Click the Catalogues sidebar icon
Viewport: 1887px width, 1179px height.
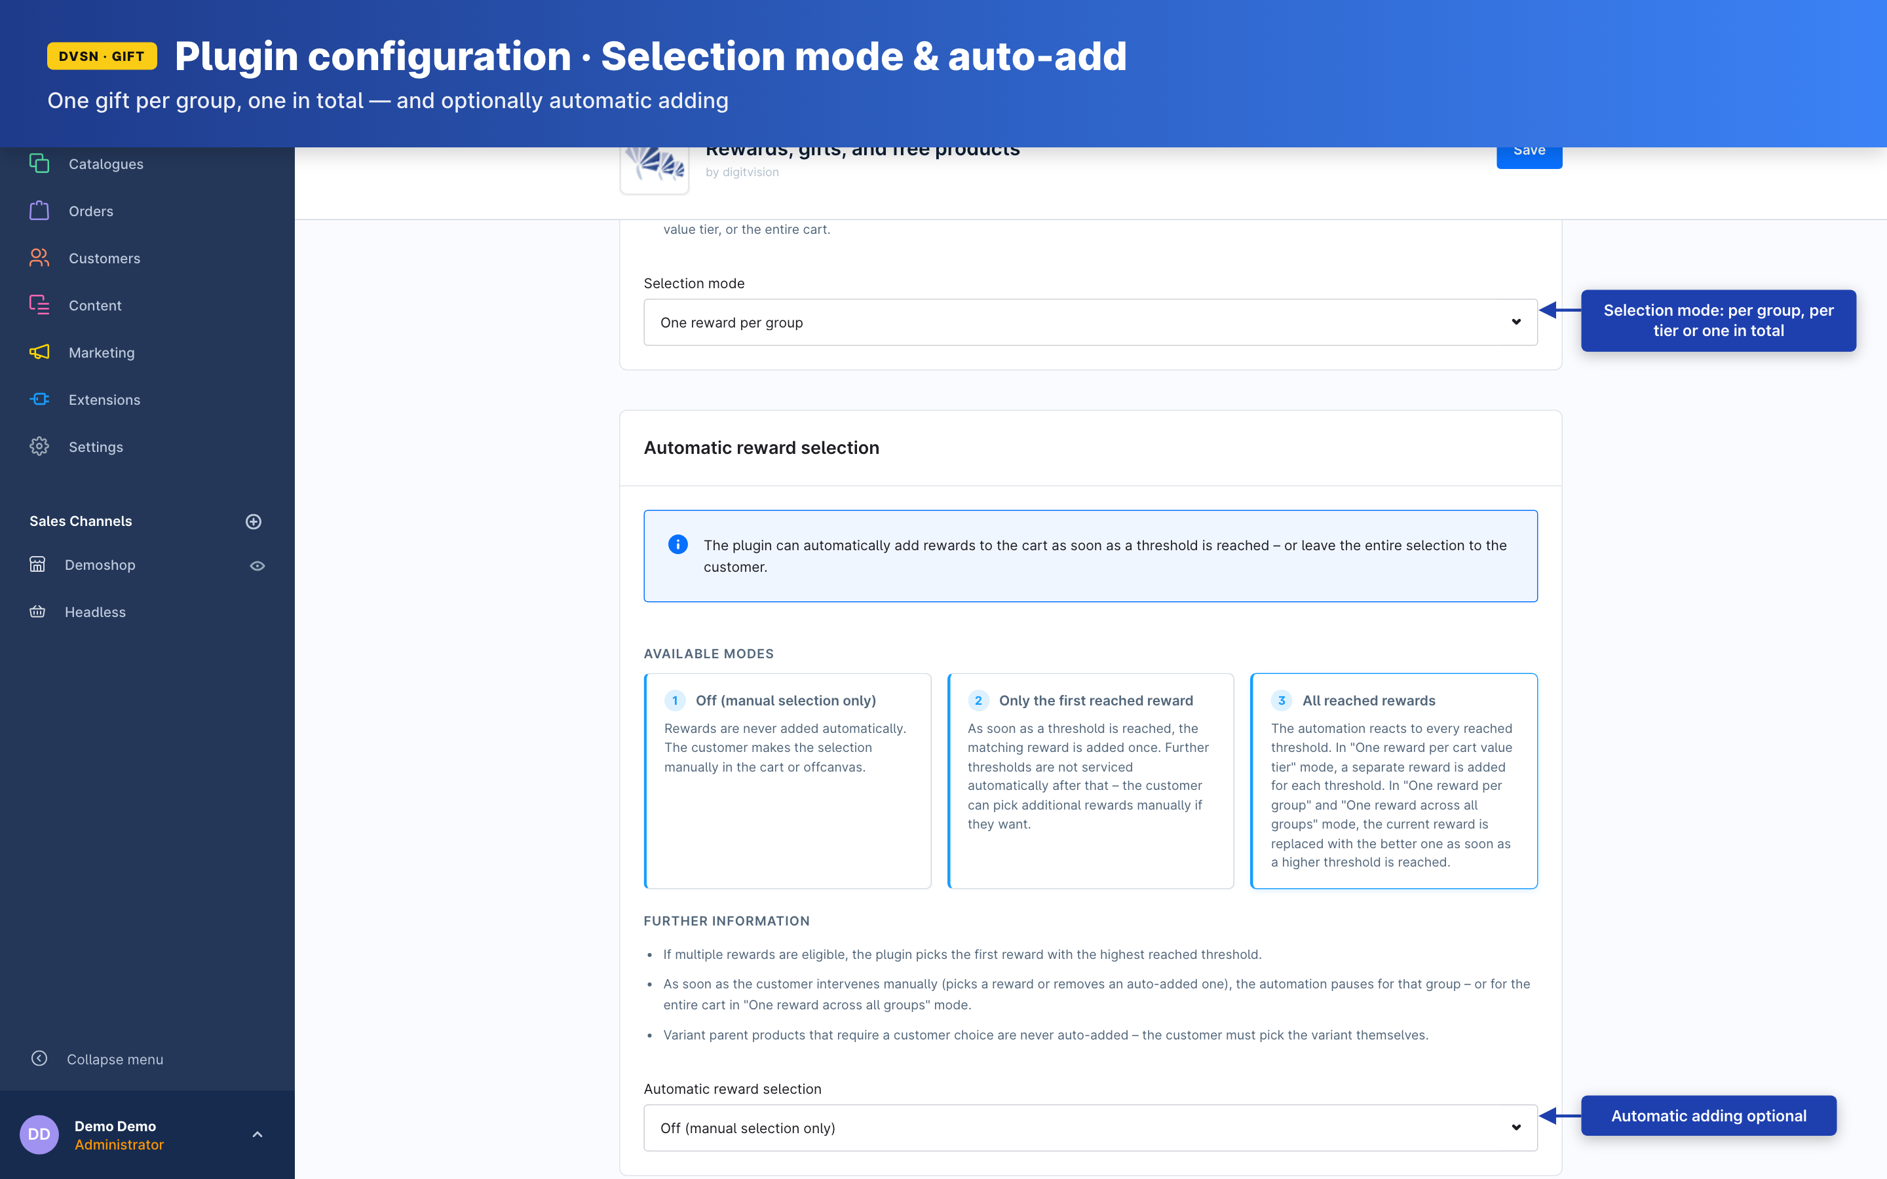(x=39, y=164)
